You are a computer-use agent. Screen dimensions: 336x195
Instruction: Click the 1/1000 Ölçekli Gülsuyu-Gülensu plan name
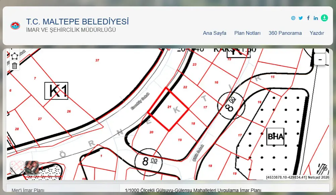point(193,190)
